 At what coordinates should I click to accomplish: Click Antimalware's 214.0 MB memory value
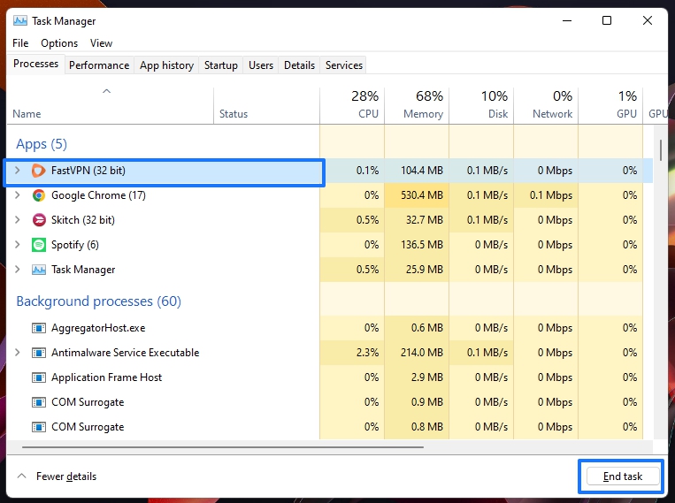click(x=422, y=353)
